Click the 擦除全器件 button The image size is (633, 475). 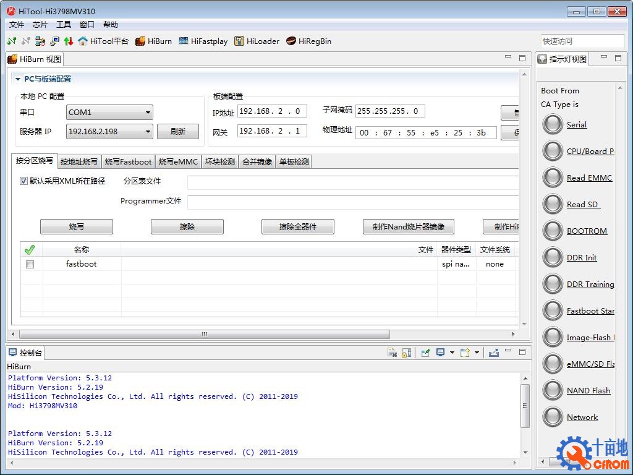pyautogui.click(x=297, y=227)
